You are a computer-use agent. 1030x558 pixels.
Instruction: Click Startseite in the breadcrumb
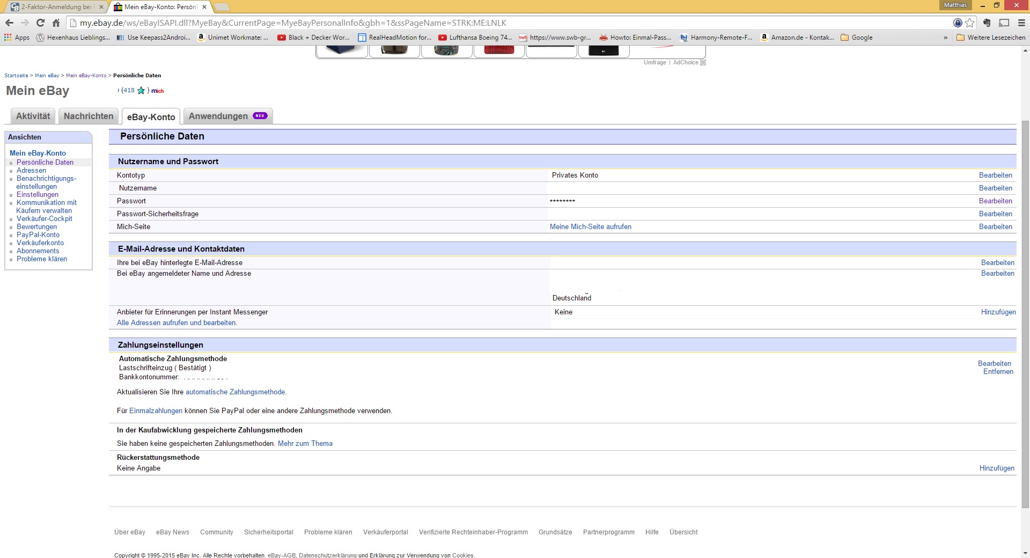point(16,76)
